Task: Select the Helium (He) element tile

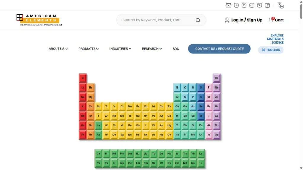Action: tap(216, 78)
